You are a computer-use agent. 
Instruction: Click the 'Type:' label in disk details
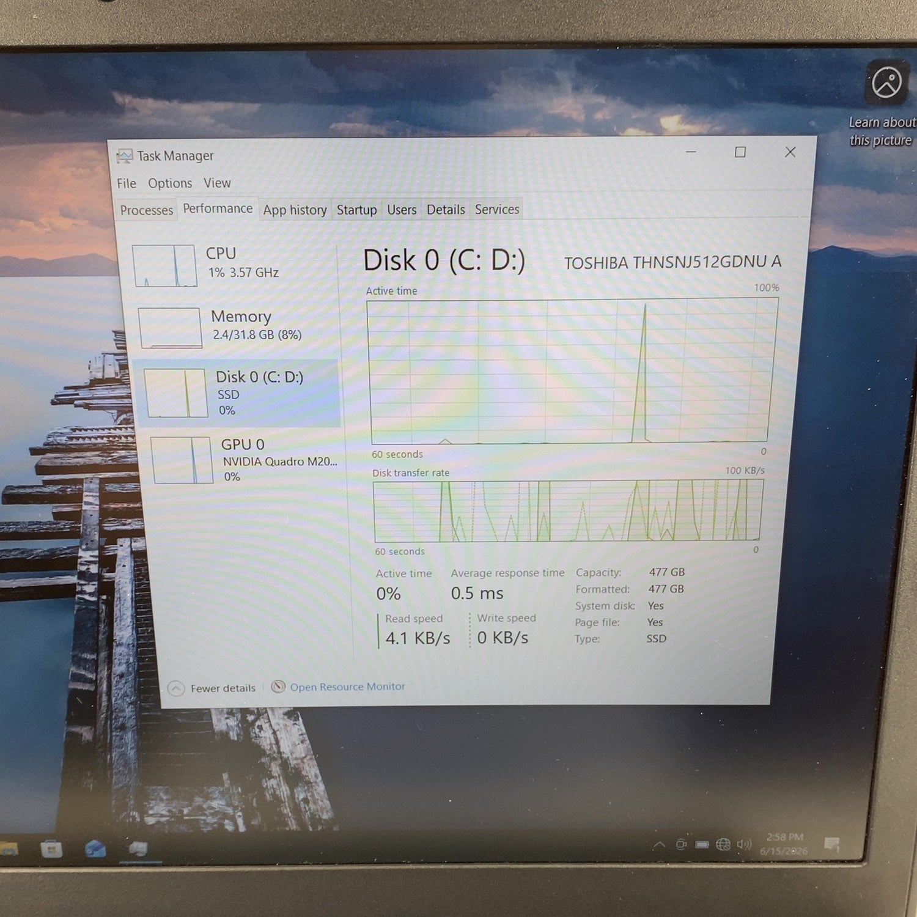587,639
